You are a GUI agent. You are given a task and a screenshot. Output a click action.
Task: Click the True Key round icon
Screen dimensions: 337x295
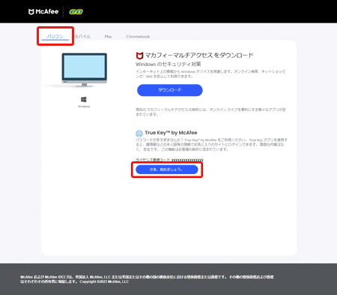(139, 133)
